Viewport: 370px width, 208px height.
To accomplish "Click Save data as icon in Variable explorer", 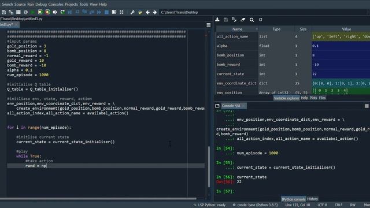I will 234,20.
